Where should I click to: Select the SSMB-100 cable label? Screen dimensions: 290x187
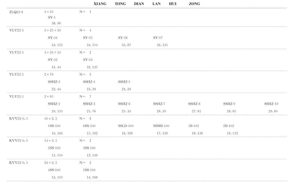click(x=161, y=126)
